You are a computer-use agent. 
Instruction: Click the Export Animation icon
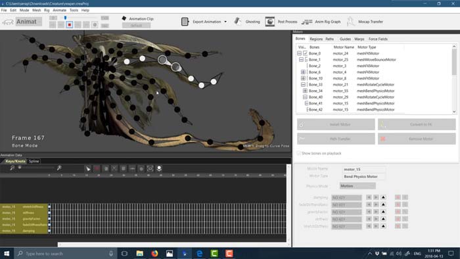(x=185, y=22)
